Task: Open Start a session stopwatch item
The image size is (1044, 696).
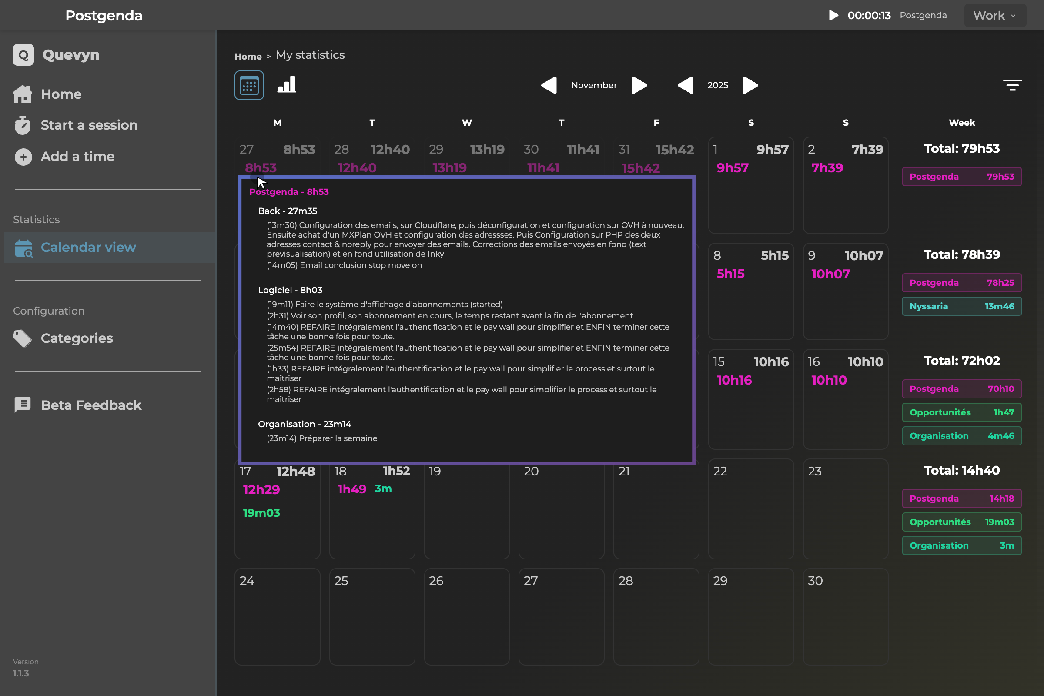Action: pos(75,125)
